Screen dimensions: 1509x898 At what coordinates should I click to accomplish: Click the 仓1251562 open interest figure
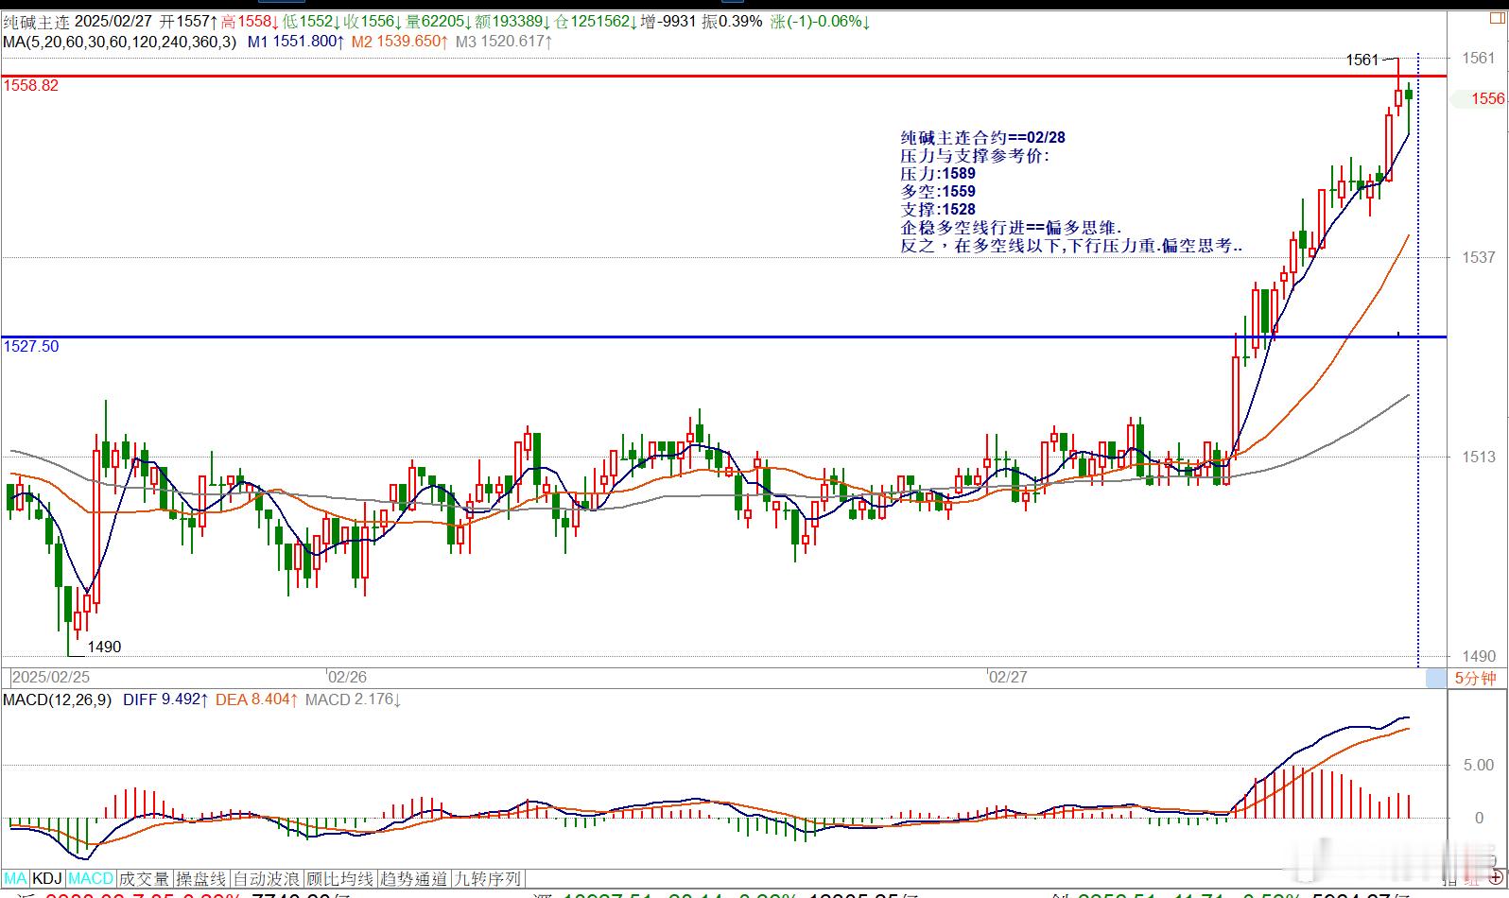click(598, 21)
